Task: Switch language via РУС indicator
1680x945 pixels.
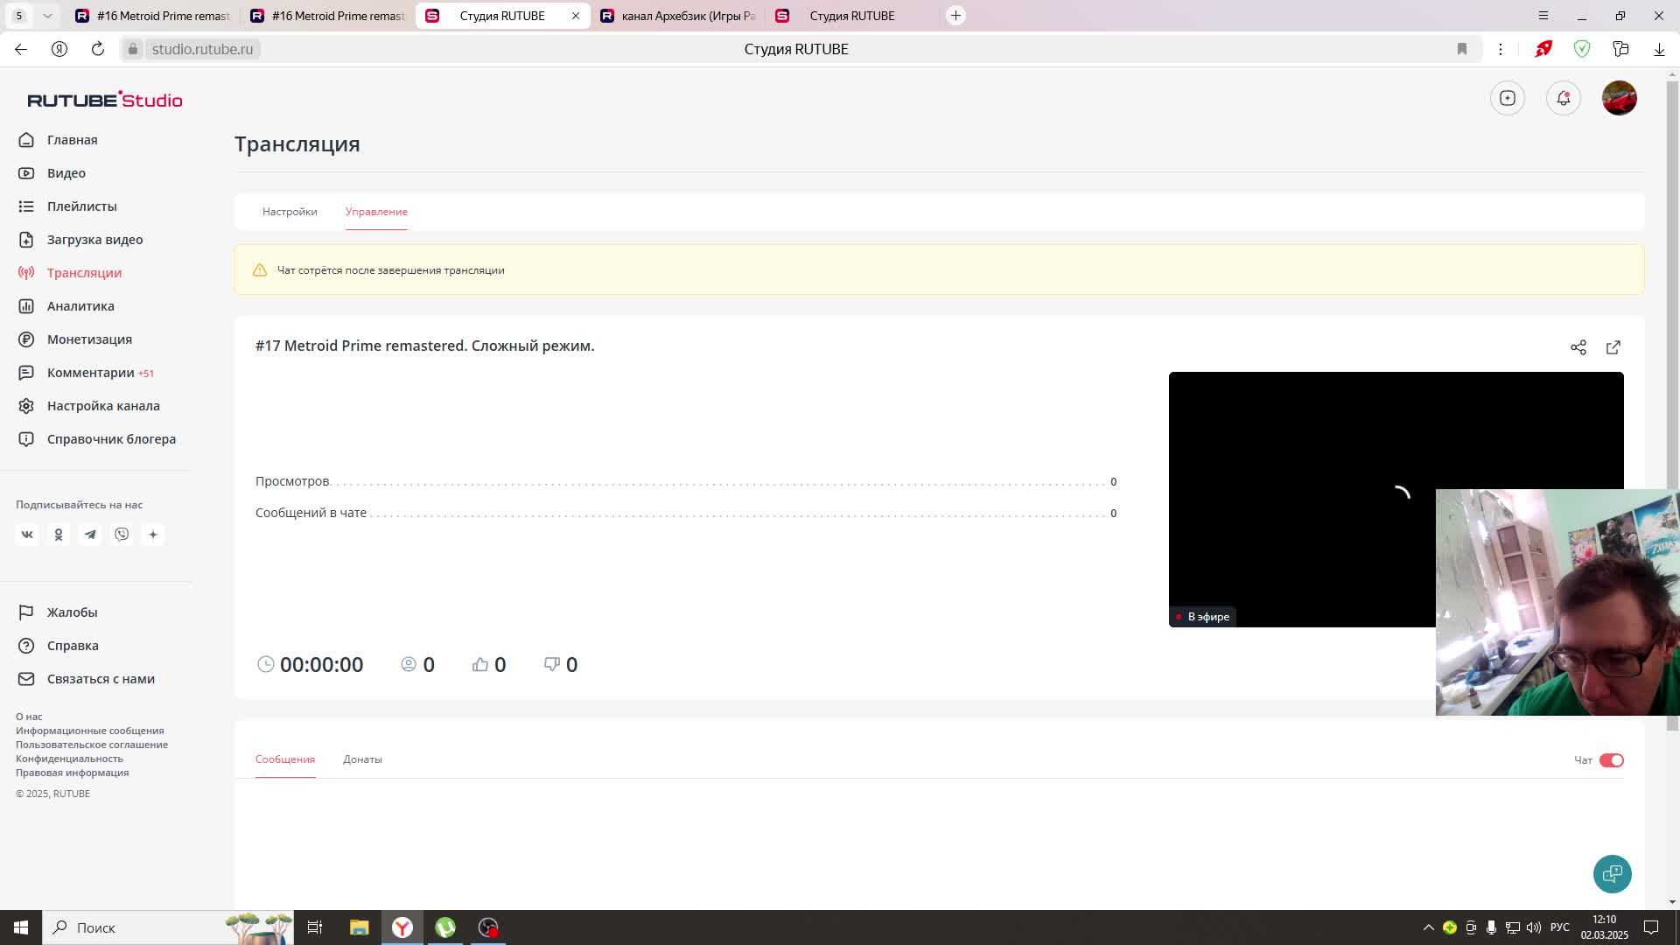Action: [1559, 927]
